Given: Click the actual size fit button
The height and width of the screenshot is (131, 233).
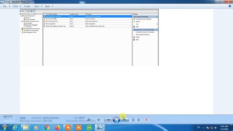Looking at the screenshot, I should coord(99,120).
